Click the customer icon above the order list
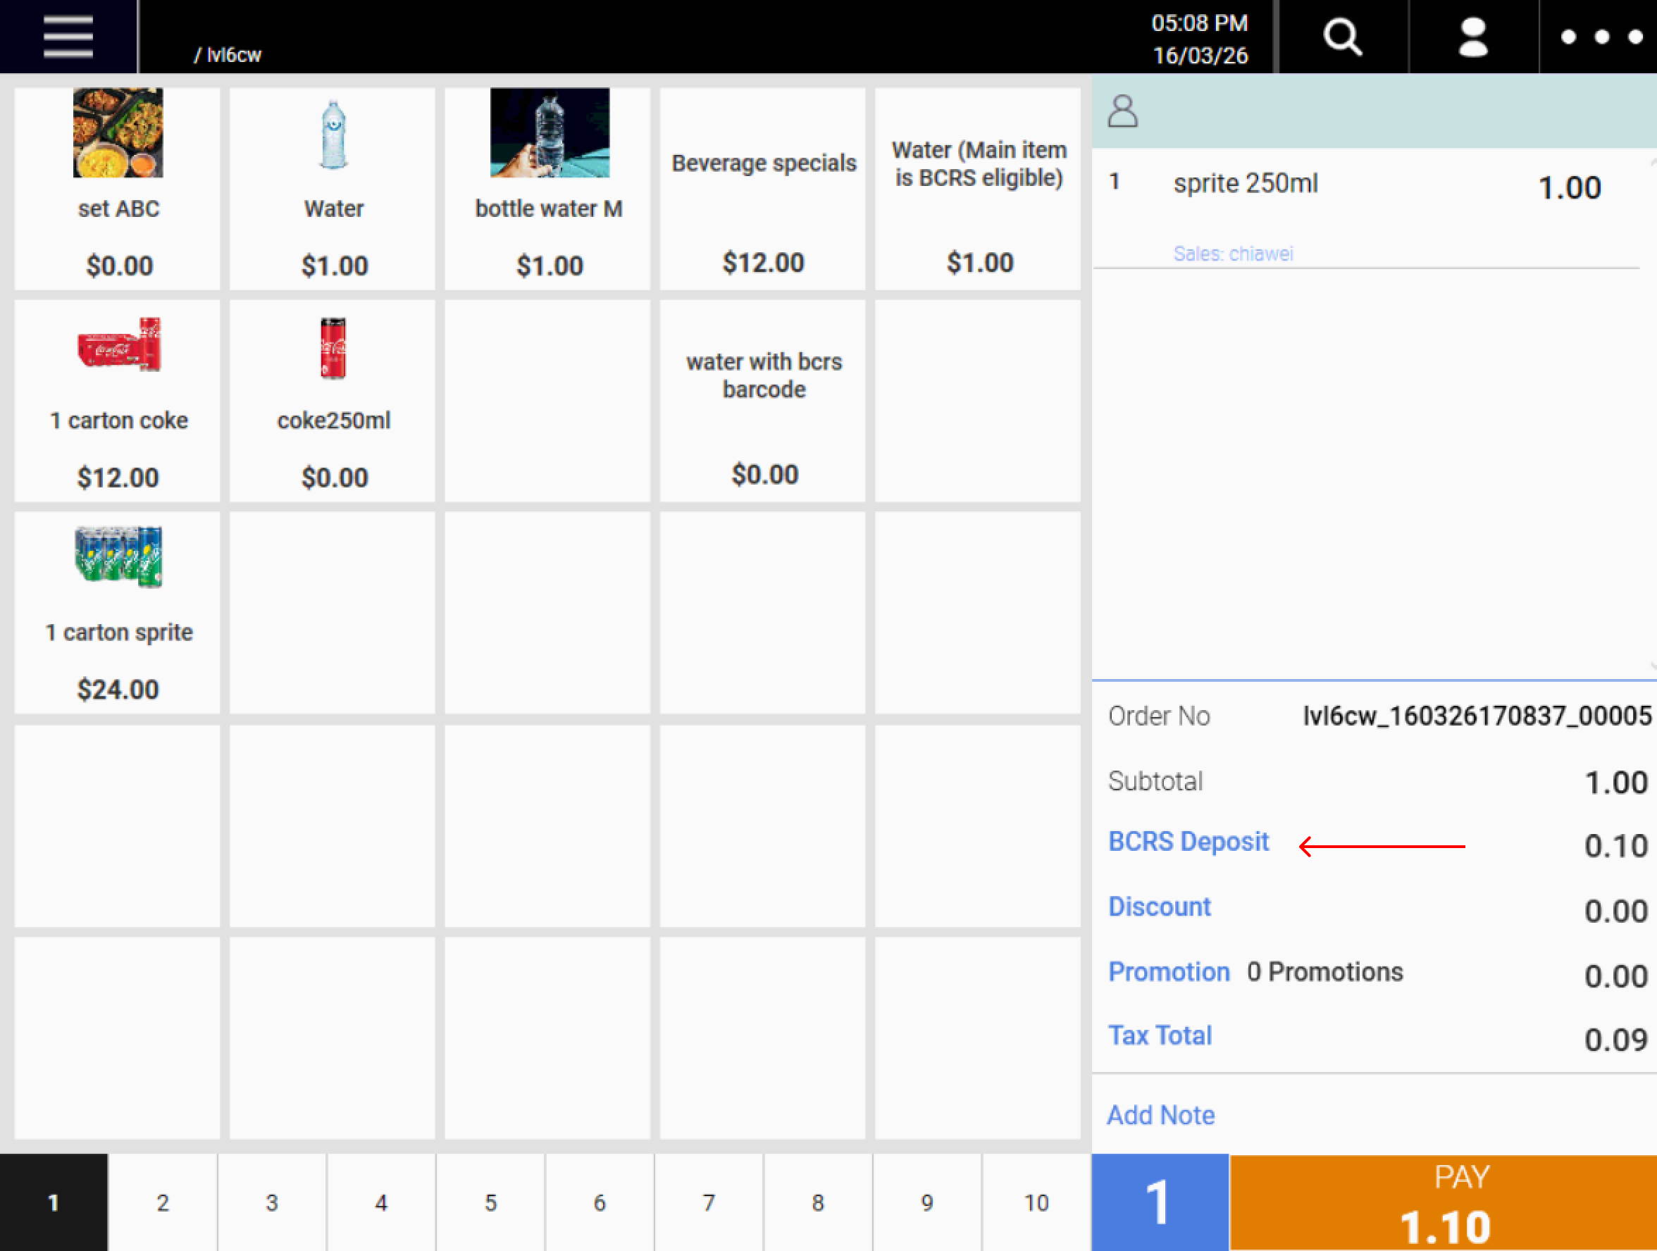The image size is (1657, 1251). (x=1122, y=111)
